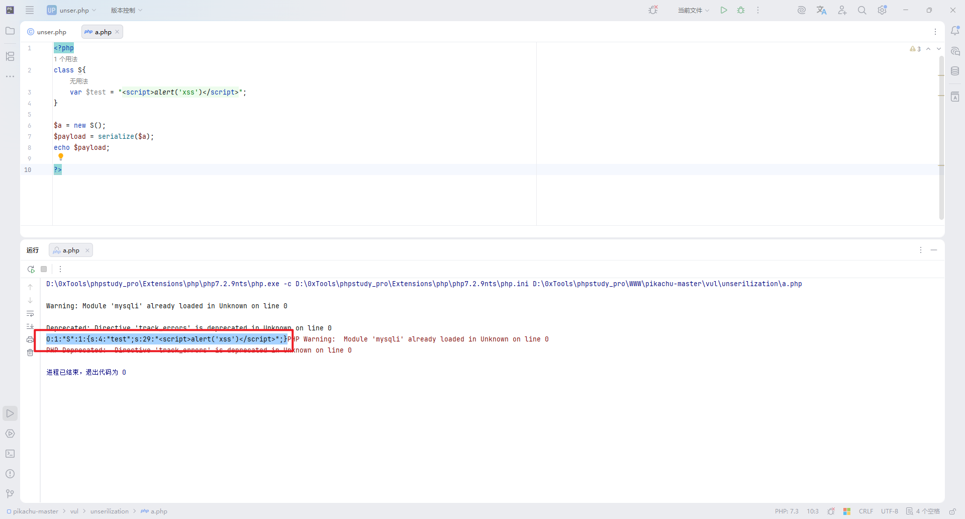Viewport: 965px width, 519px height.
Task: Open the Project tool window
Action: (10, 31)
